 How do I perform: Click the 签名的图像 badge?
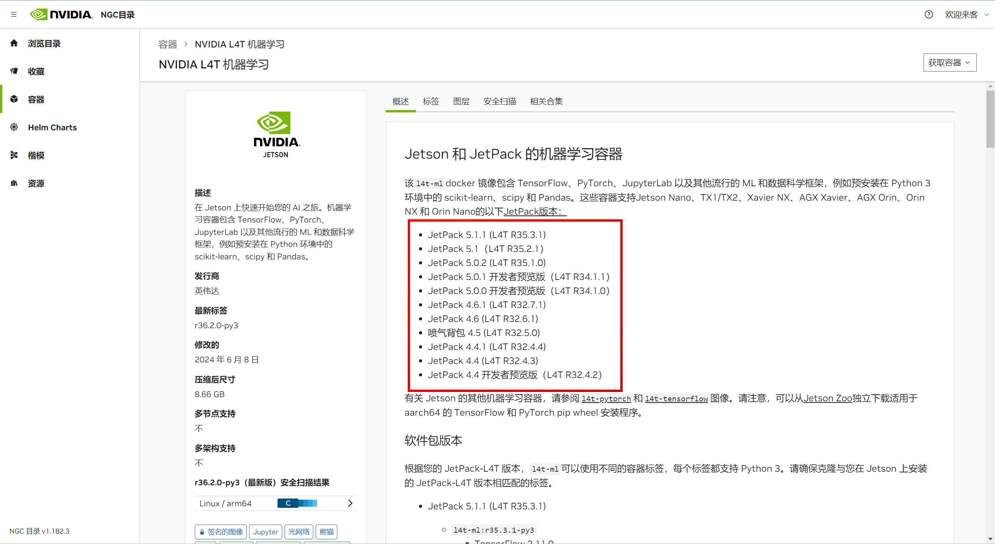tap(220, 532)
